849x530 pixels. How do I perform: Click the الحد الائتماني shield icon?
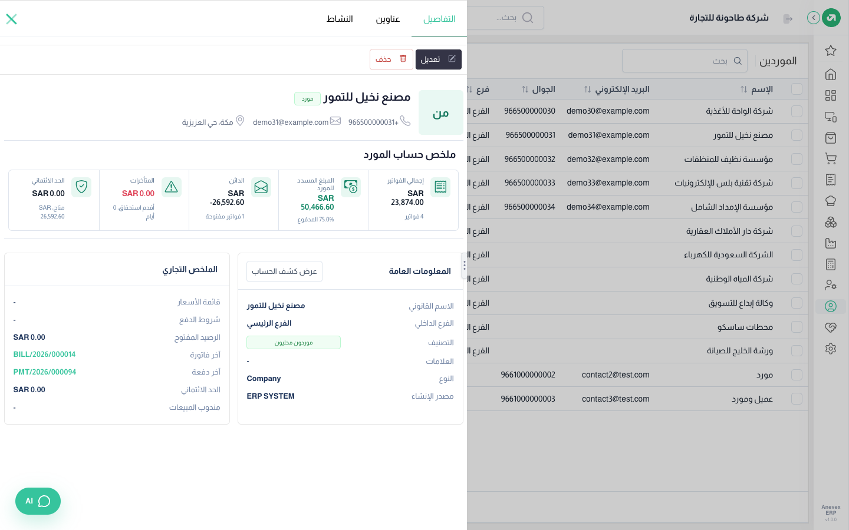click(x=81, y=187)
